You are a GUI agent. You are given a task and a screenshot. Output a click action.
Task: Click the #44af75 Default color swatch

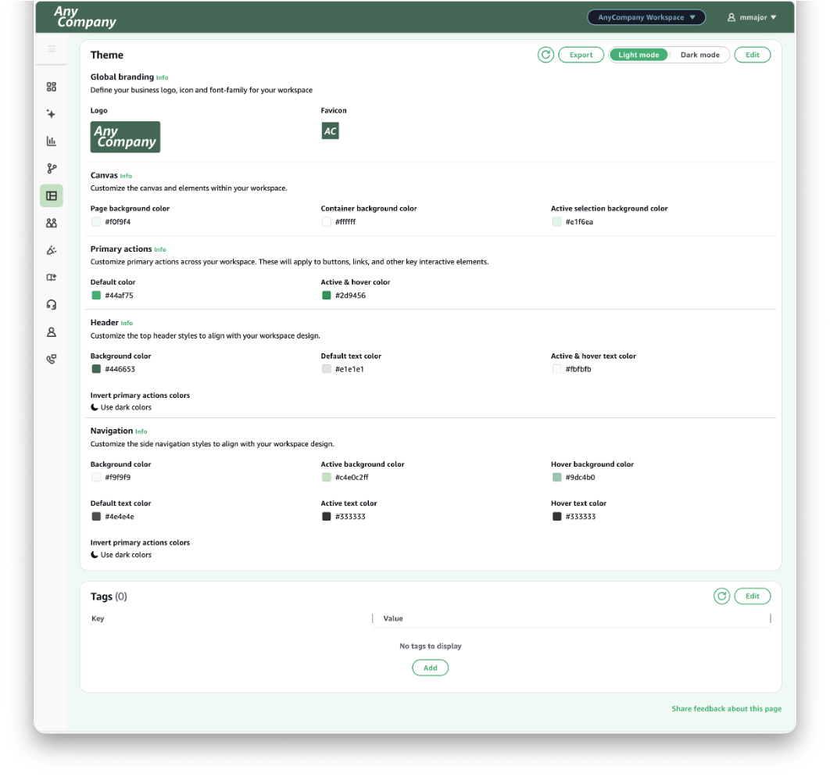tap(96, 295)
